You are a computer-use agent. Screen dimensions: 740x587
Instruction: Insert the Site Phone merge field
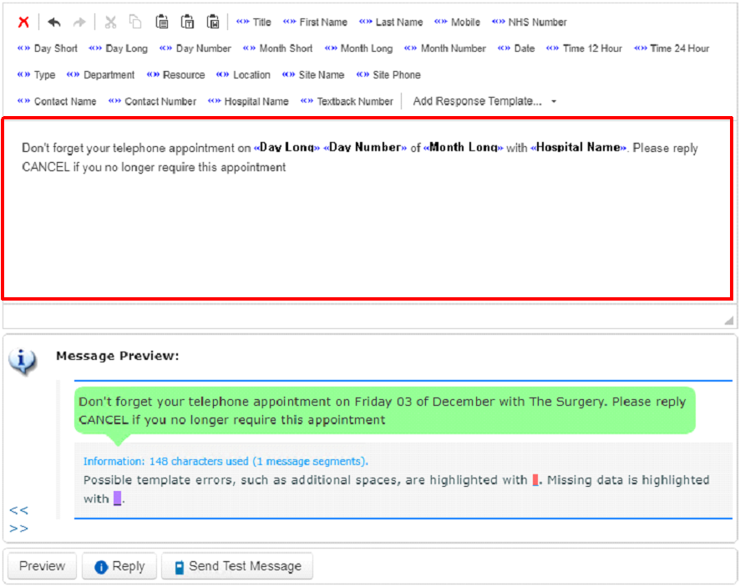pos(388,75)
